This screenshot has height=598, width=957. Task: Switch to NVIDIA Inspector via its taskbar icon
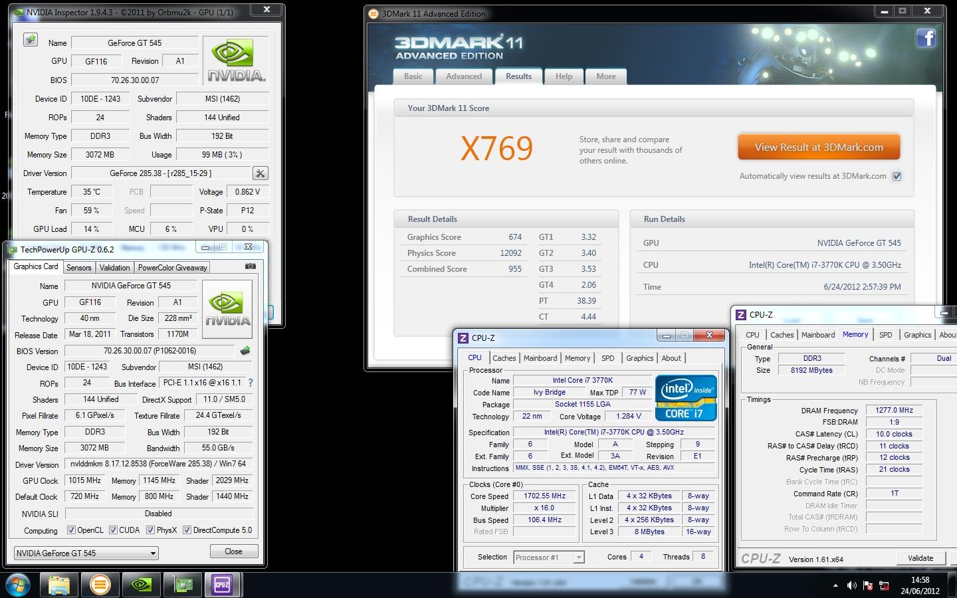(141, 585)
